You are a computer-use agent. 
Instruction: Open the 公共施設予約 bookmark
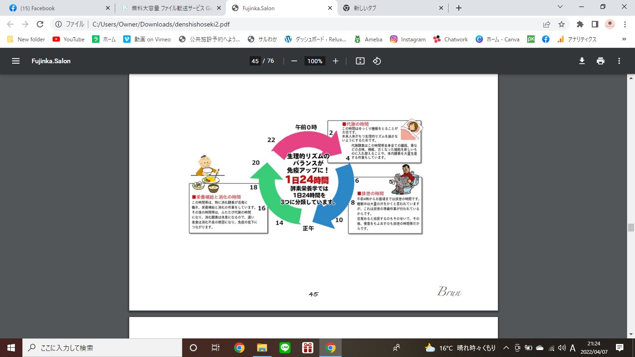[210, 40]
